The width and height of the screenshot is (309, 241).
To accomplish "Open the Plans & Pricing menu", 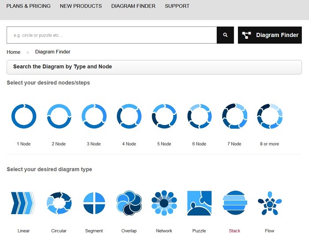I will click(28, 6).
